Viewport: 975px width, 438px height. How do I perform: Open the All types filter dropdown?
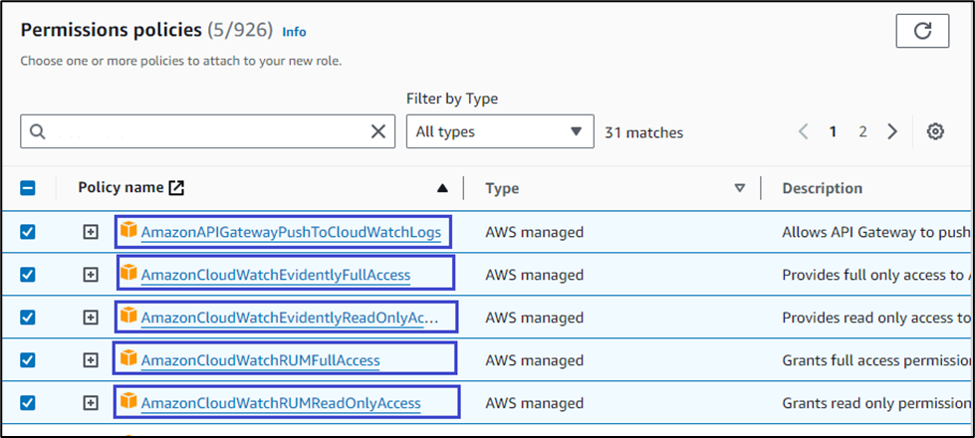click(x=499, y=131)
